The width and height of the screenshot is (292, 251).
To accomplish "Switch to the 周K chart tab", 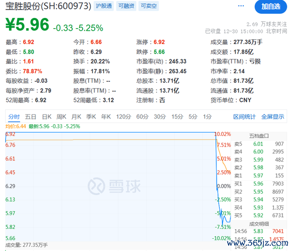I will (61, 117).
